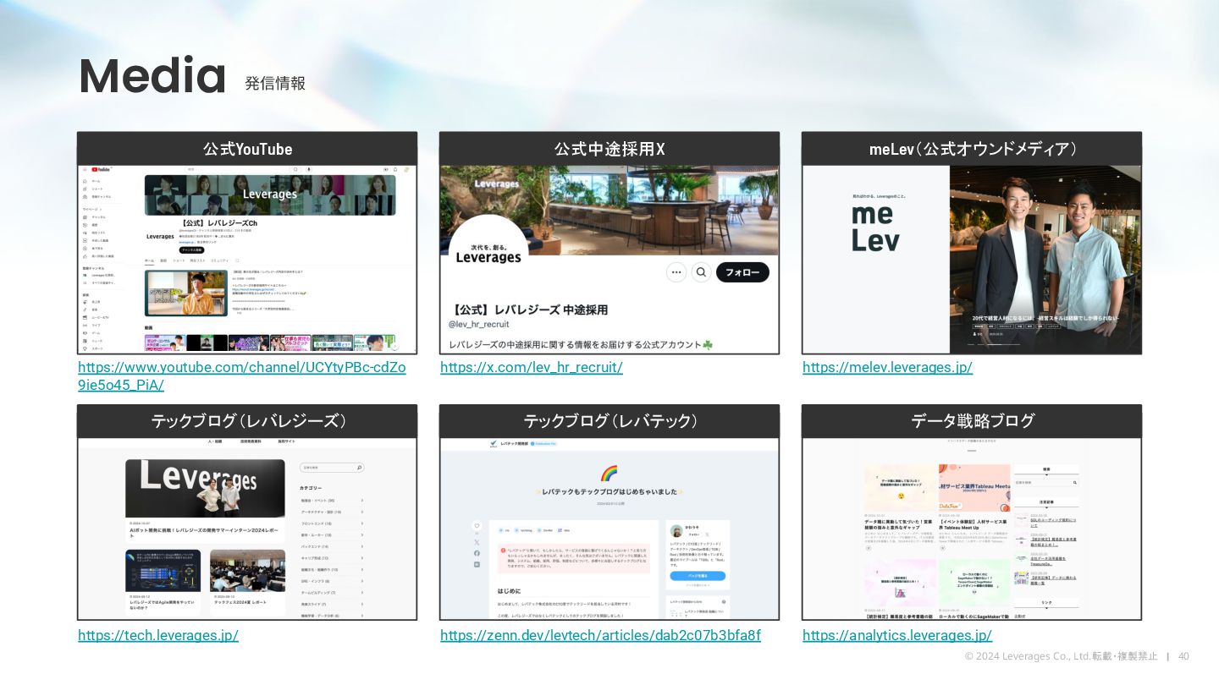Click the Facebook share icon on Zenn article

(x=477, y=553)
